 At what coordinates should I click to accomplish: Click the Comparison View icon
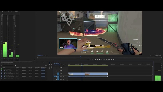(114, 60)
